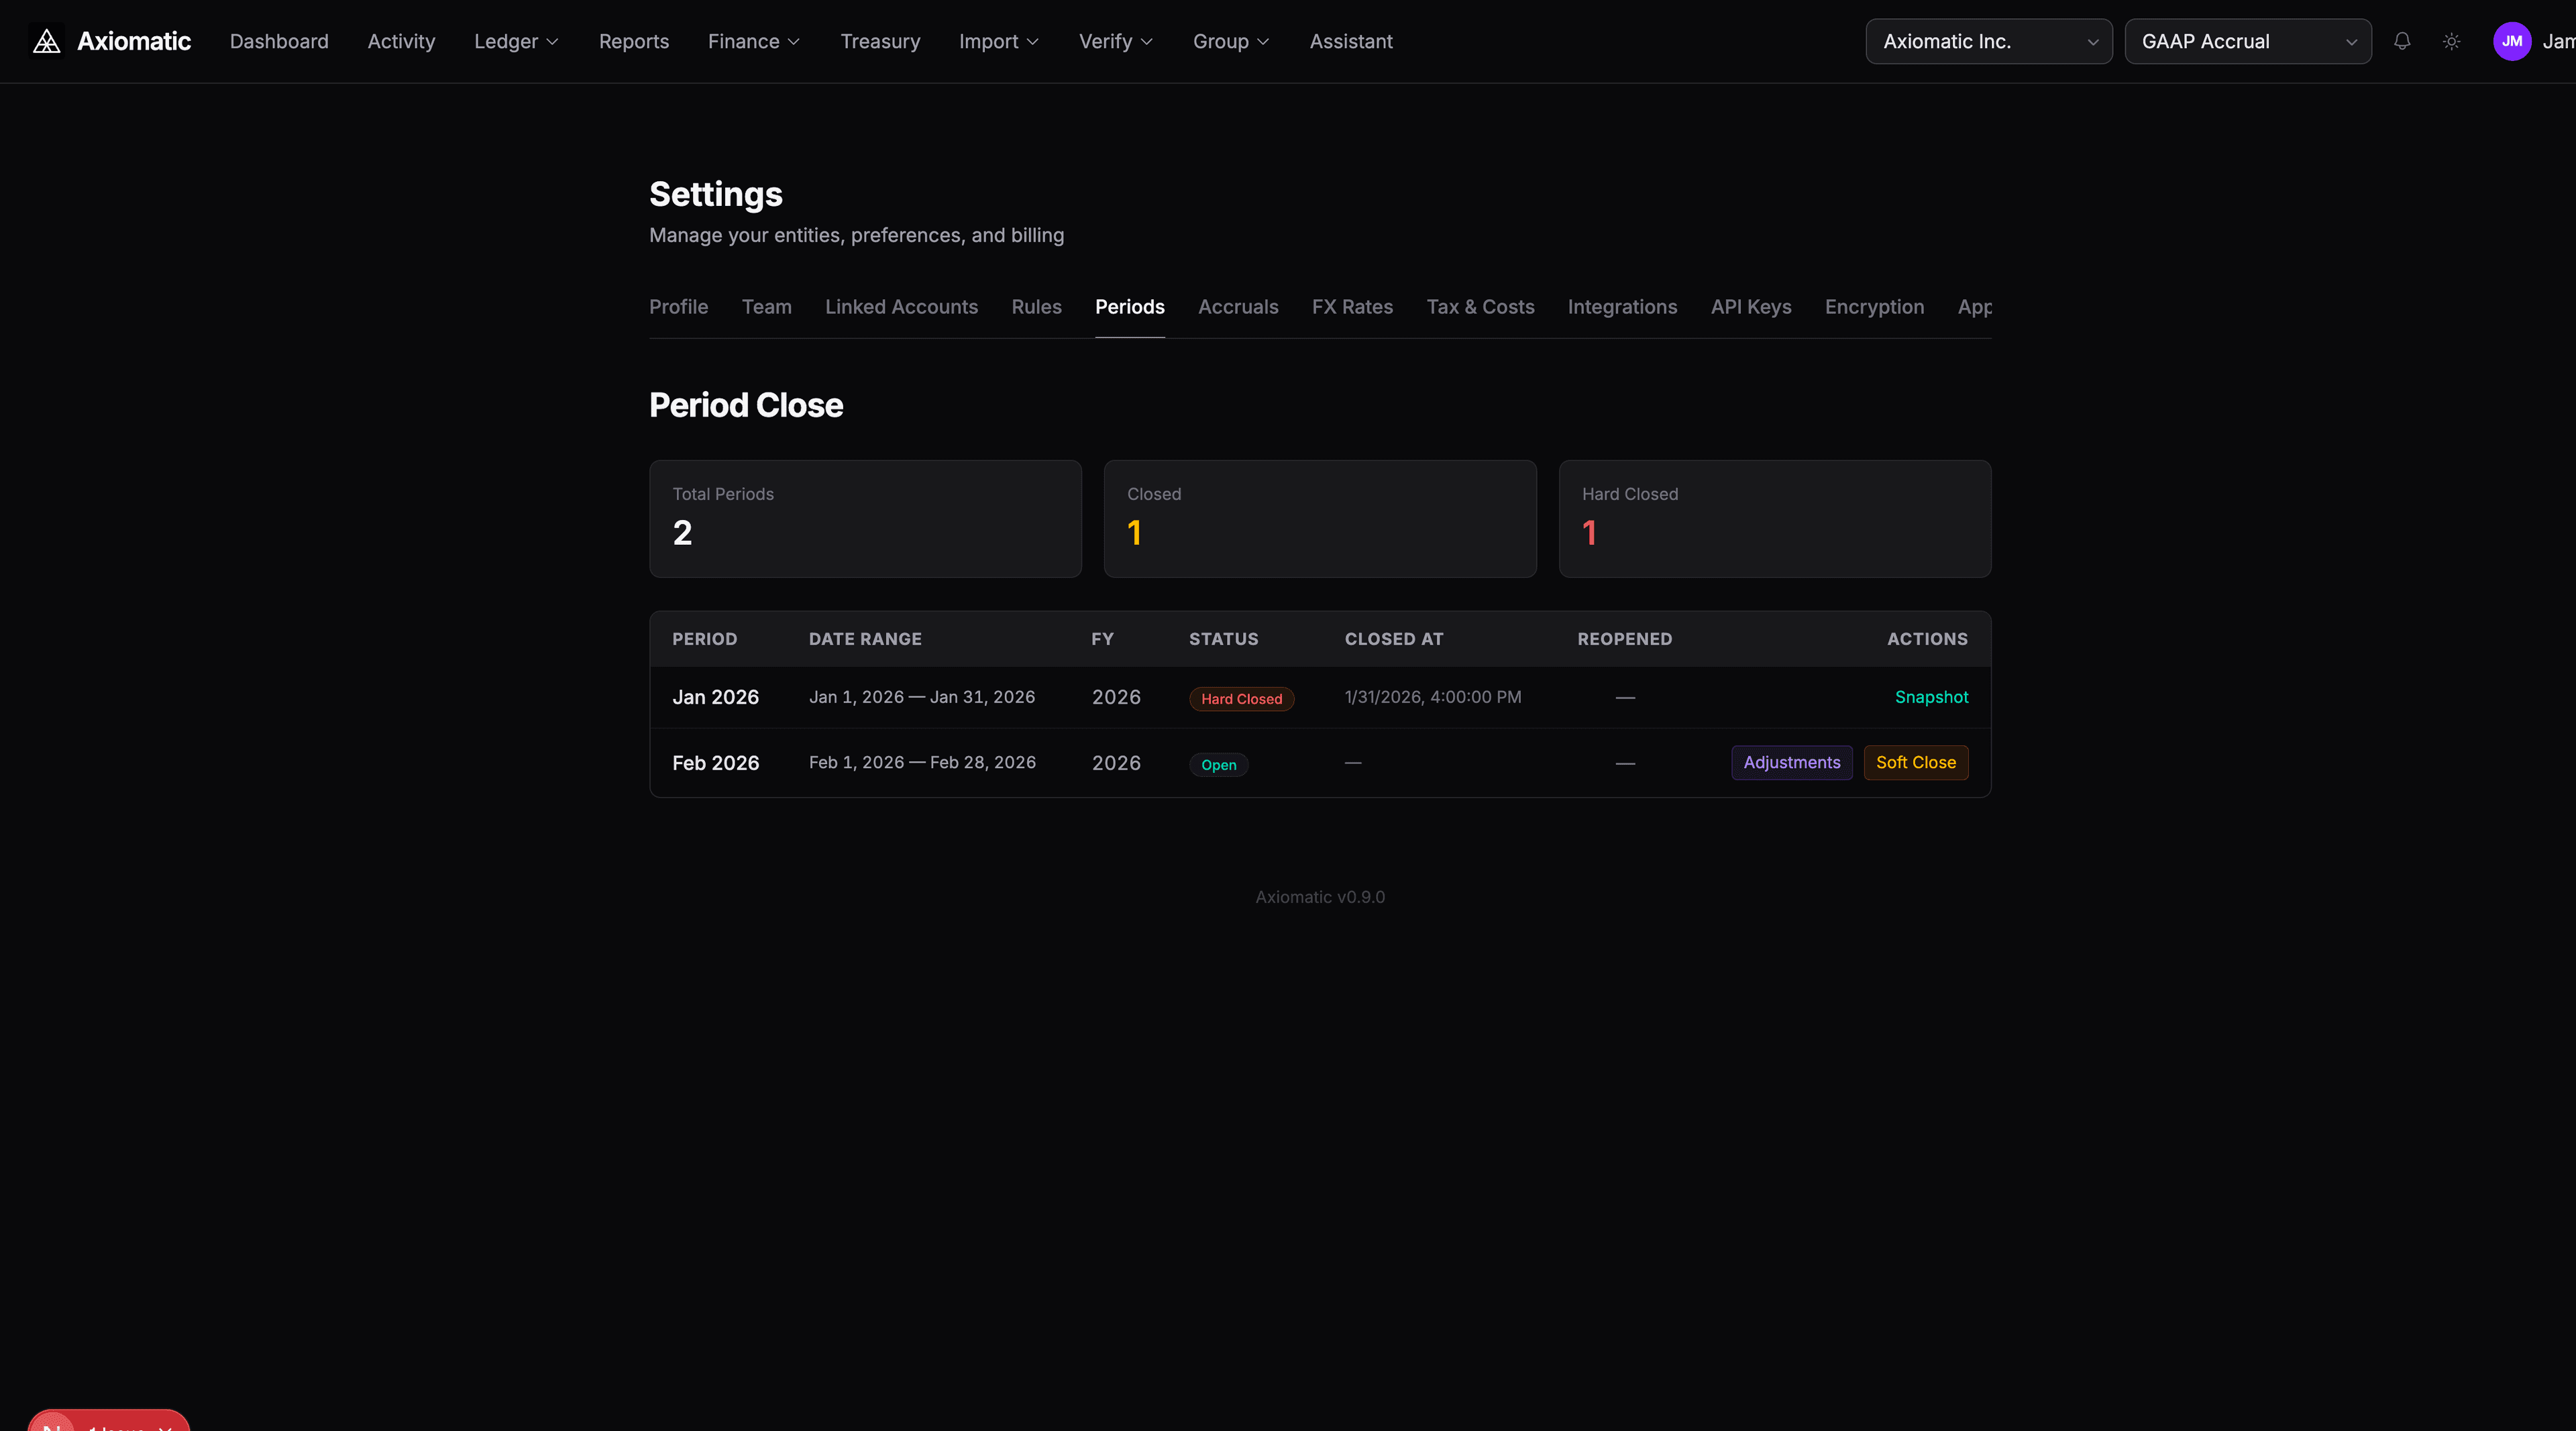Expand the Ledger menu chevron
This screenshot has width=2576, height=1431.
click(552, 42)
